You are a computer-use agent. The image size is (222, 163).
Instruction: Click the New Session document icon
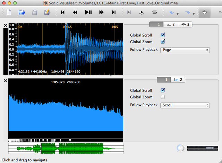[9, 12]
